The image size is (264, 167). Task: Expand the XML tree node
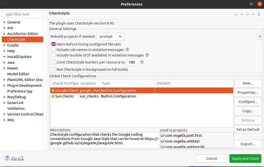coord(4,120)
